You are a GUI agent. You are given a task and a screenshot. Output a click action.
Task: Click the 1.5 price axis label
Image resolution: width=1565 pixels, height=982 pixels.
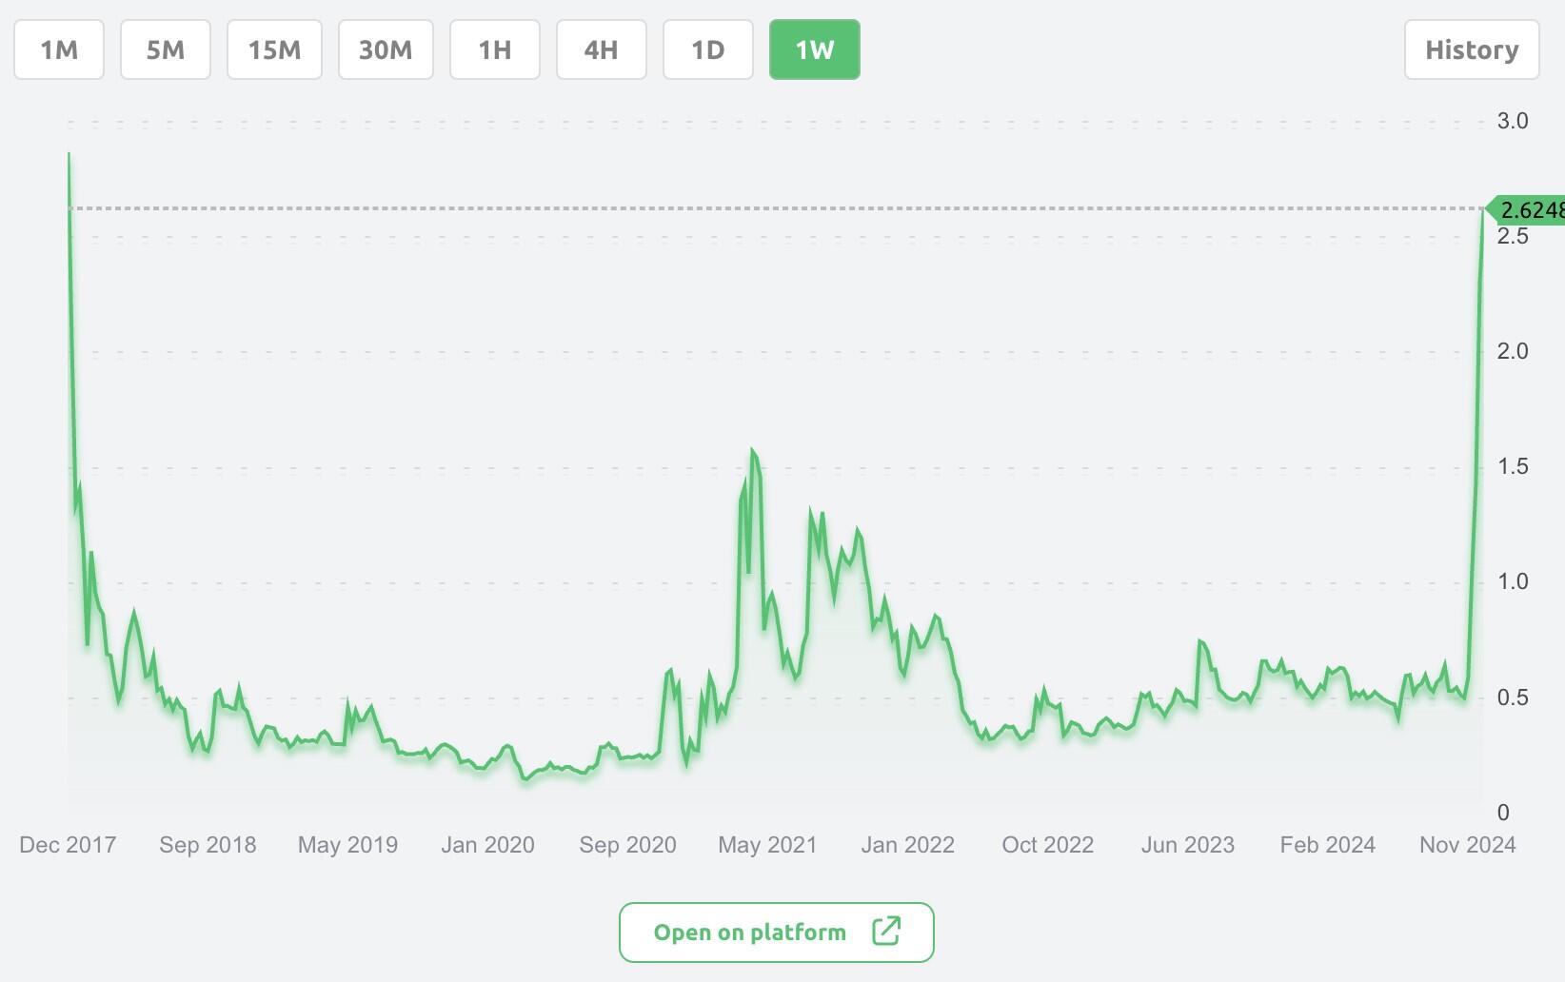[1512, 466]
